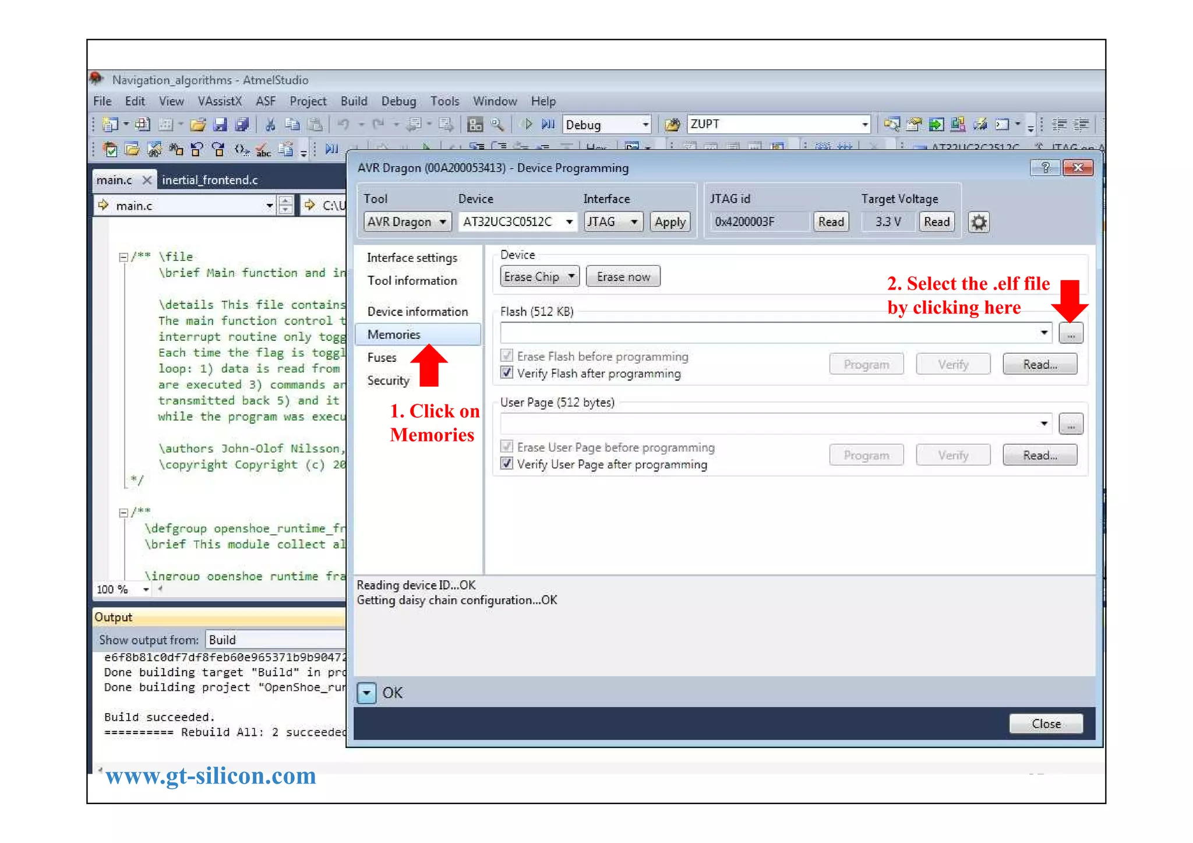
Task: Click the Open File folder icon
Action: tap(198, 124)
